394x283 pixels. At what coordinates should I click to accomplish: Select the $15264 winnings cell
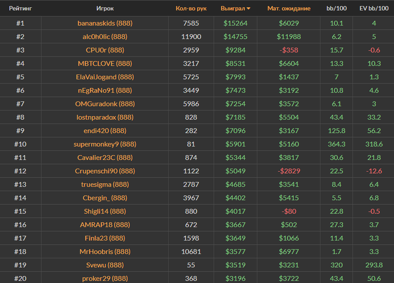(235, 23)
